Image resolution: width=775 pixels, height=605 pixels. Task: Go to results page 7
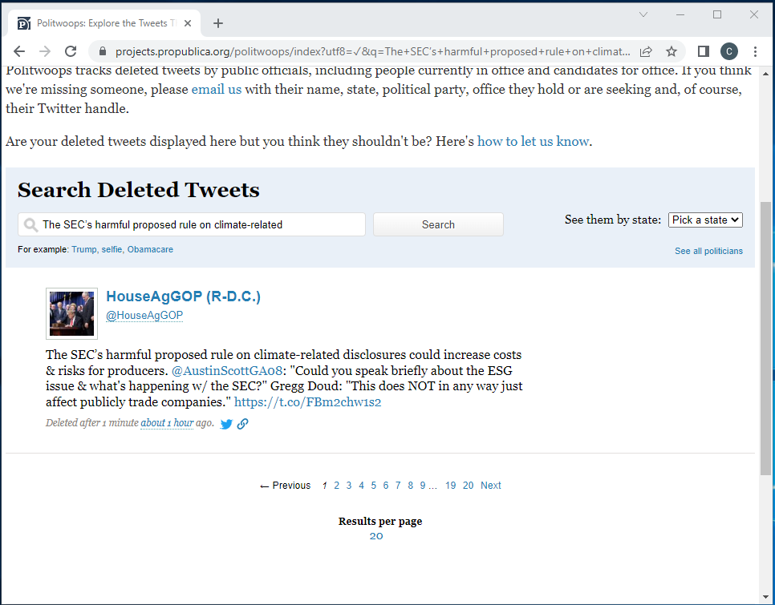pyautogui.click(x=398, y=486)
